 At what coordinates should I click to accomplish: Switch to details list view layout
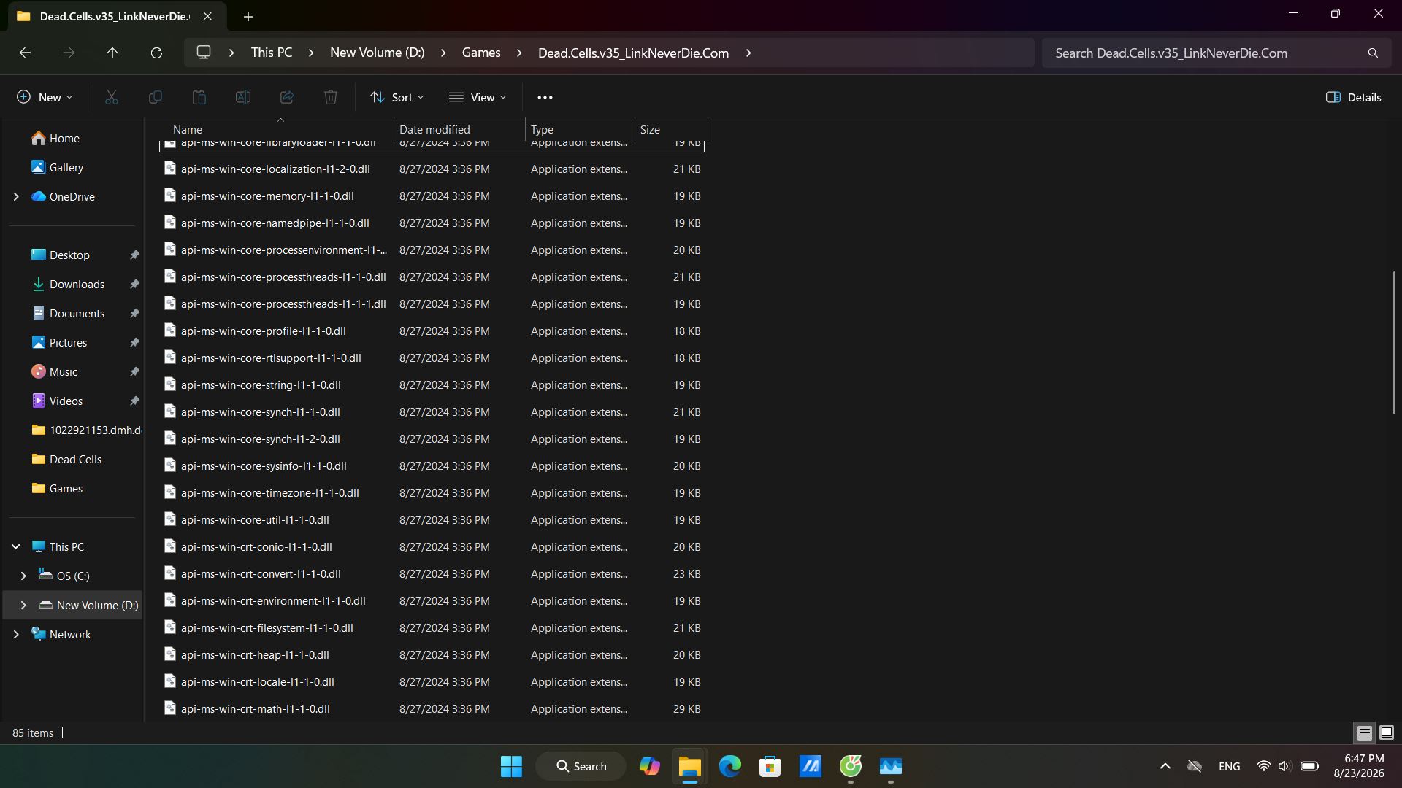coord(1364,733)
